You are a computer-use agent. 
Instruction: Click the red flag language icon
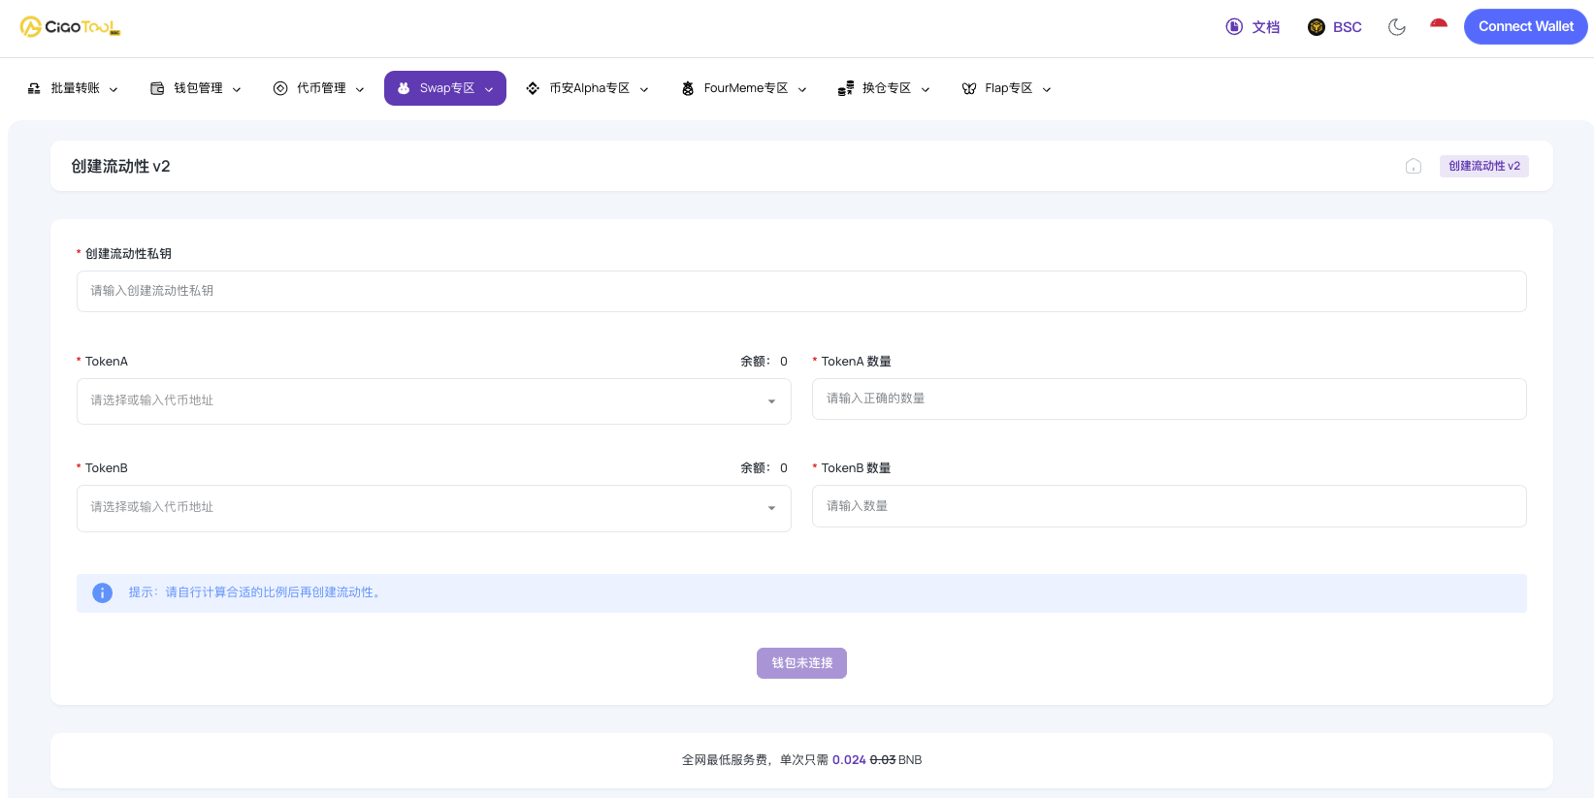click(x=1439, y=25)
